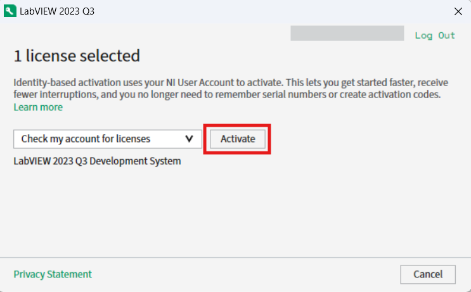471x292 pixels.
Task: Click the blank area below the license name
Action: pyautogui.click(x=235, y=209)
